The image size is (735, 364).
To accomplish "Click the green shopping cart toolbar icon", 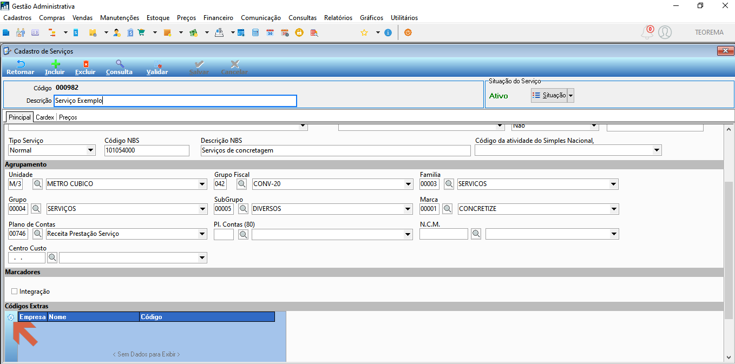I will [141, 32].
